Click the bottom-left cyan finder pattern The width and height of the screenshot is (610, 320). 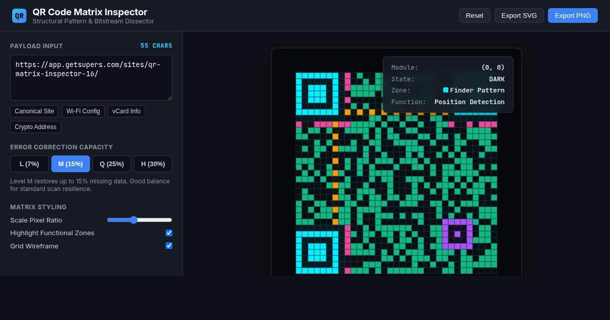(317, 252)
